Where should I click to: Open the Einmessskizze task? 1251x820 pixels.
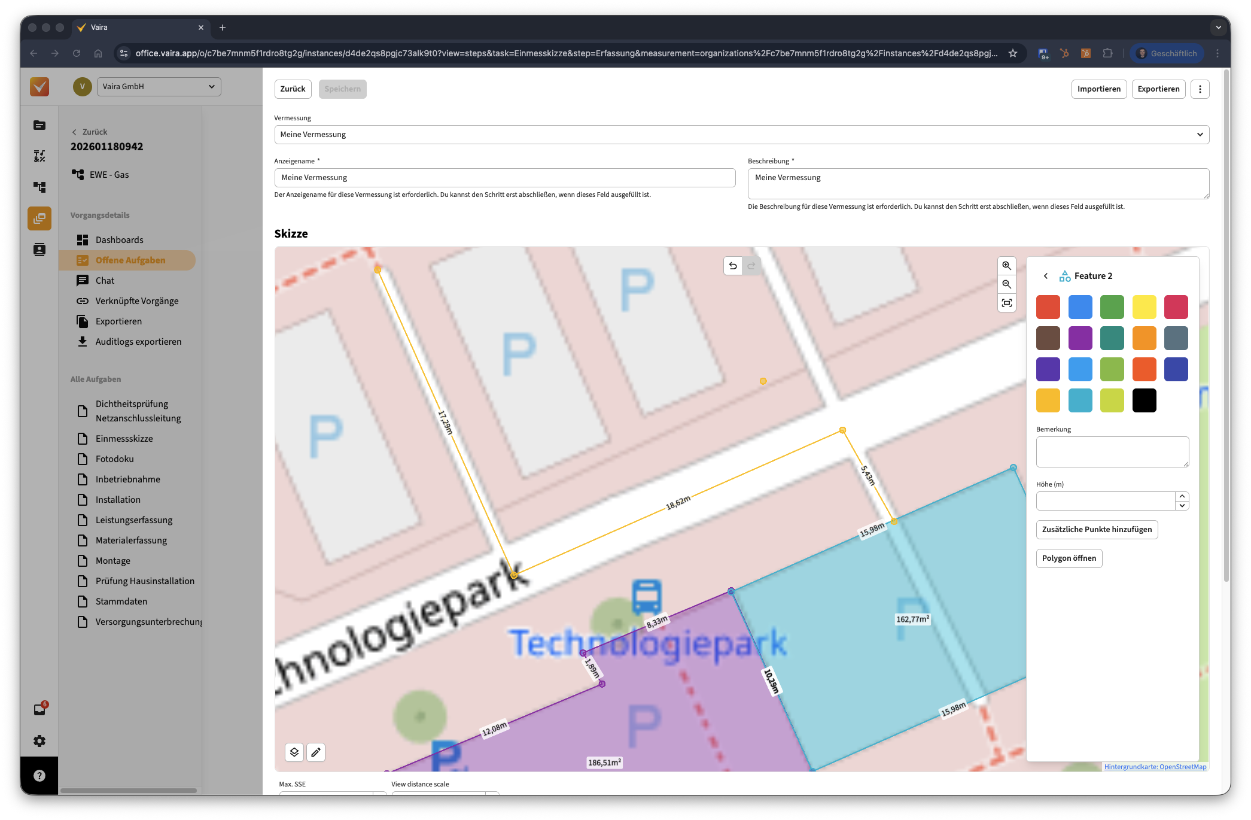[124, 439]
